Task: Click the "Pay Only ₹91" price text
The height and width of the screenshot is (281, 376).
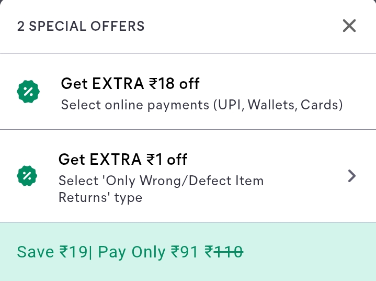Action: [149, 252]
